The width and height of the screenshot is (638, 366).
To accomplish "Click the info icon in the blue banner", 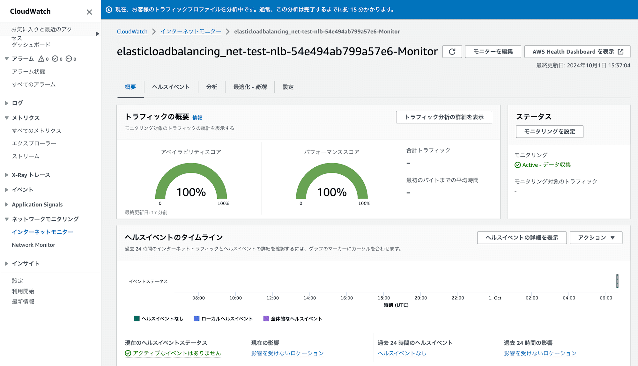I will [109, 10].
